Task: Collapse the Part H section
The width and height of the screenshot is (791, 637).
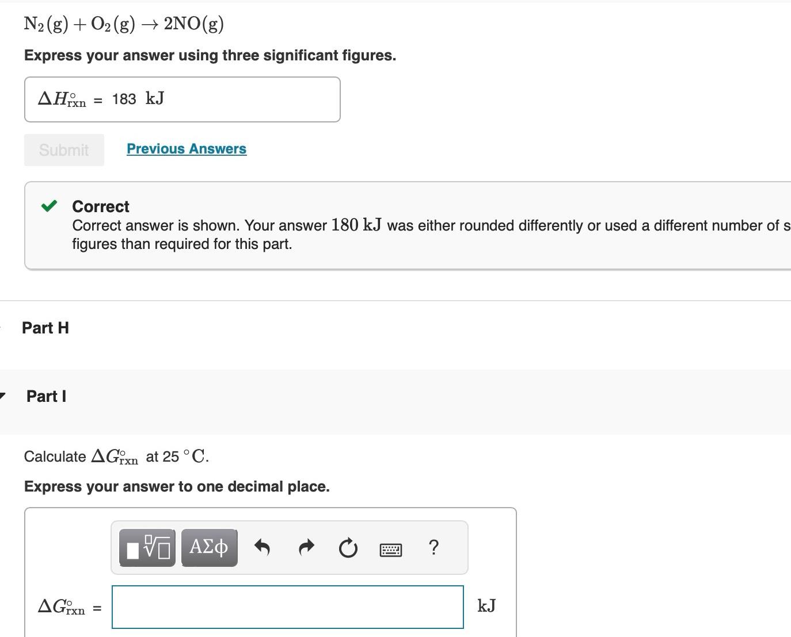Action: (2, 327)
